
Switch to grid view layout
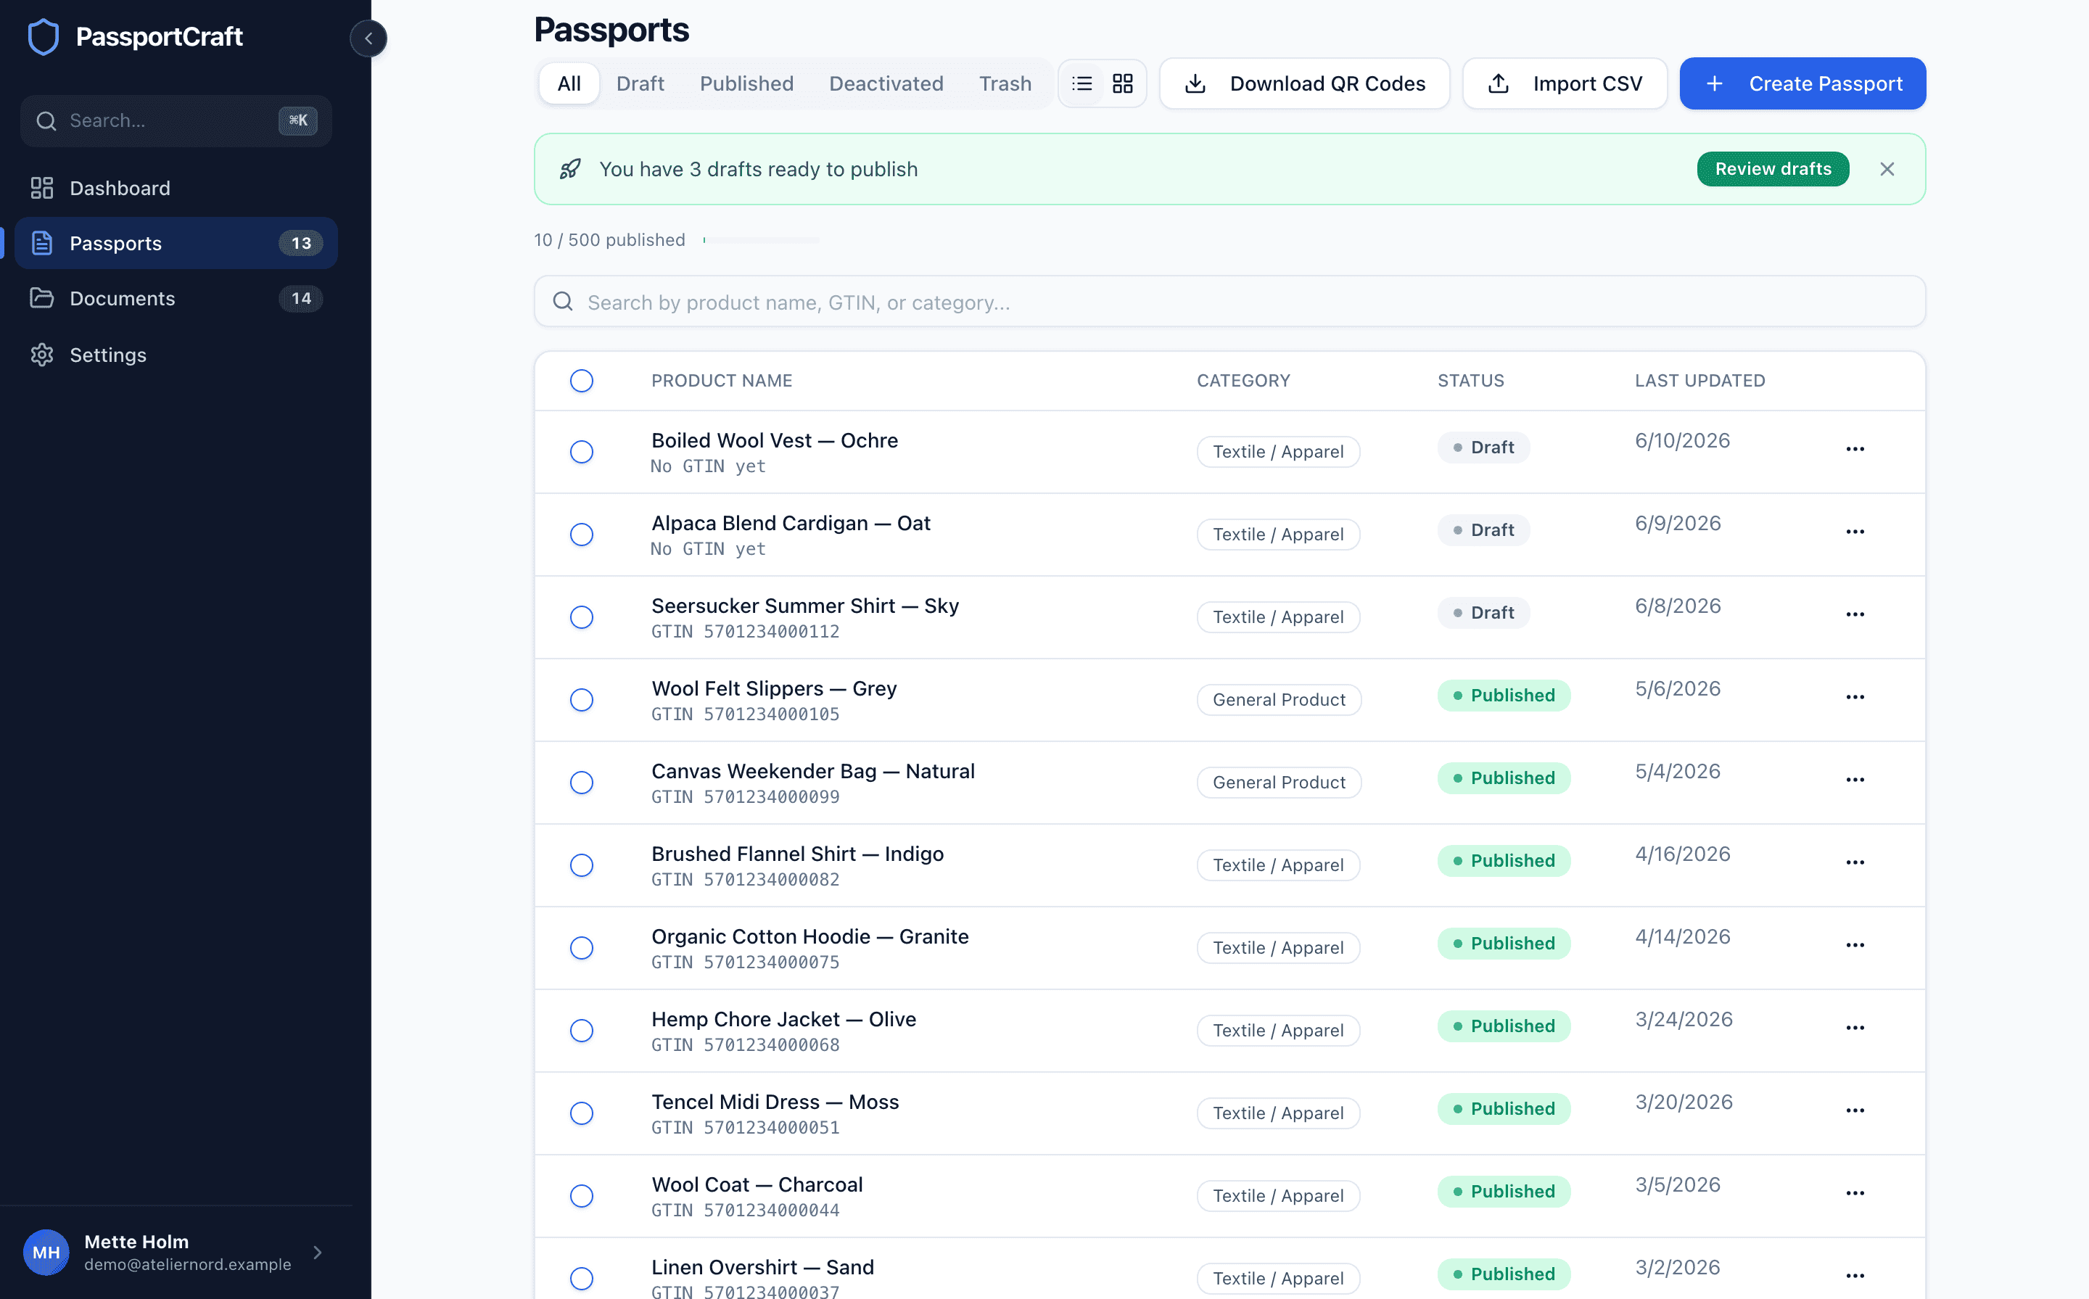point(1123,83)
